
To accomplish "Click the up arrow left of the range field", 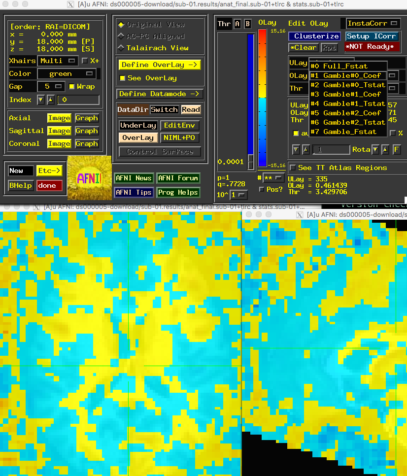I will [305, 149].
